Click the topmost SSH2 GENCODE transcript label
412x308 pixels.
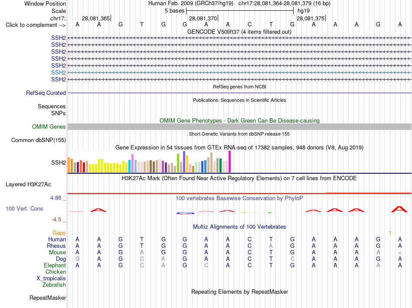click(59, 38)
